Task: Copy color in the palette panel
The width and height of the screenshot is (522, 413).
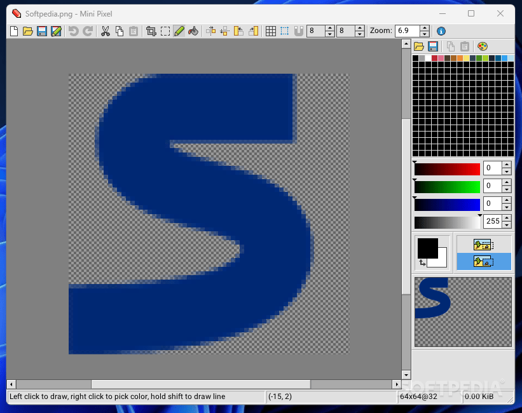Action: coord(450,46)
